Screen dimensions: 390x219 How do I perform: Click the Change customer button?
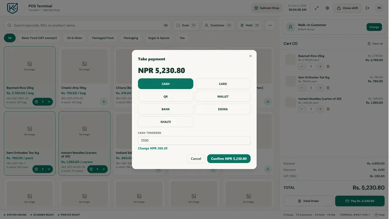click(374, 27)
